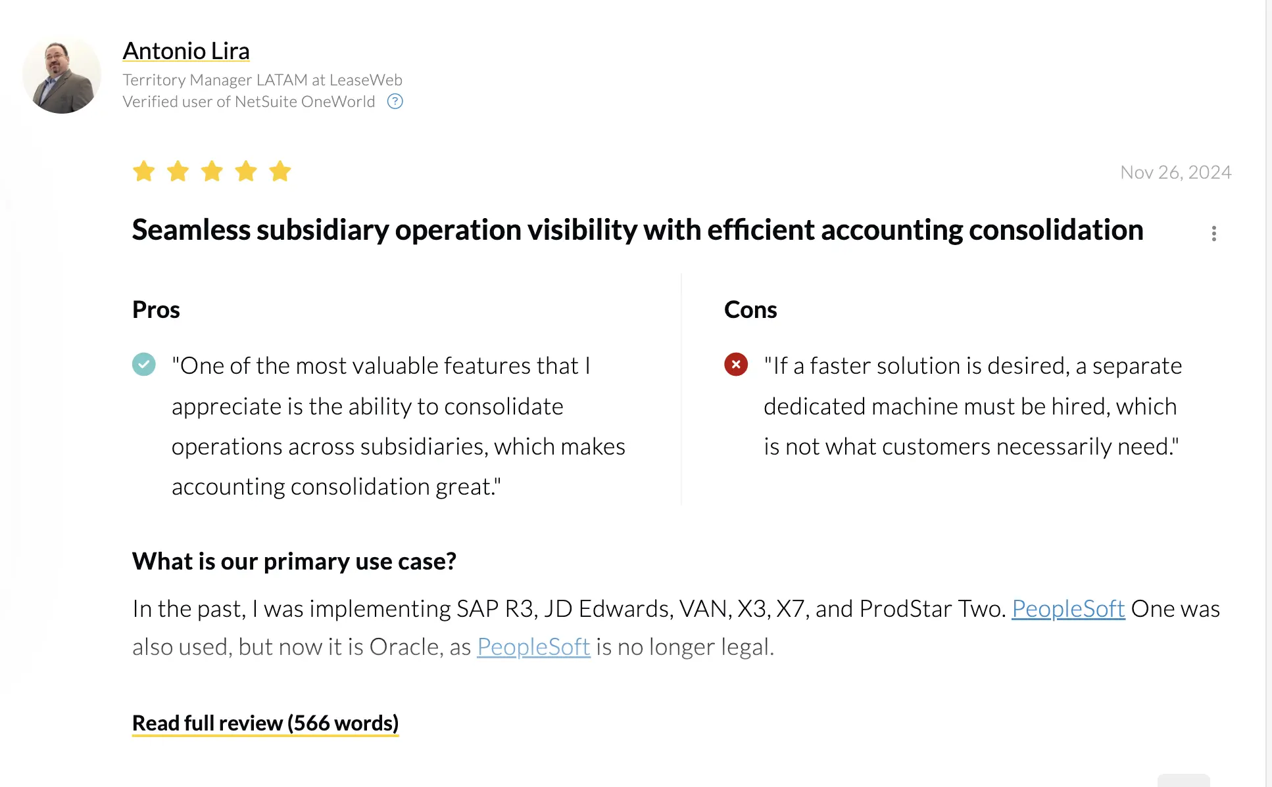This screenshot has height=787, width=1272.
Task: Click the Cons section heading
Action: point(750,309)
